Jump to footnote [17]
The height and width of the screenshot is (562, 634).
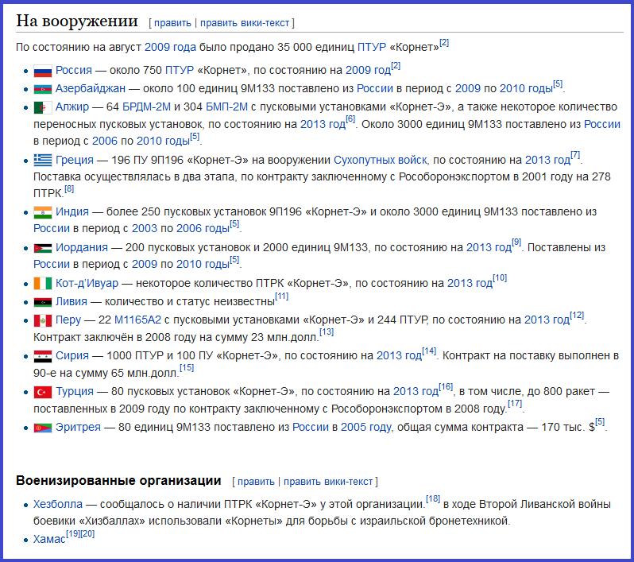[515, 403]
